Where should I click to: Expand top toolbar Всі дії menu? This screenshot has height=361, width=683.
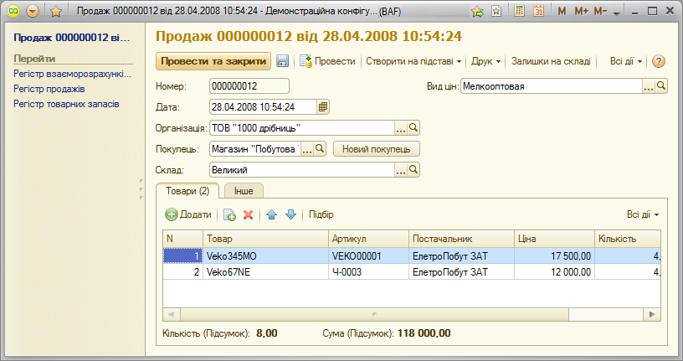click(x=626, y=61)
